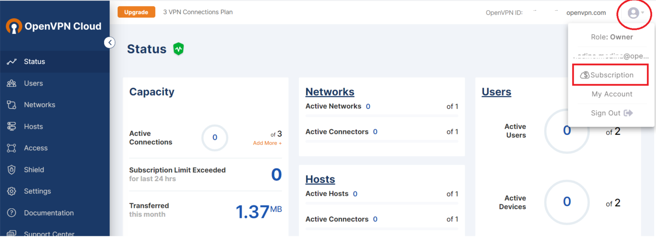Screen dimensions: 656x239
Task: Open Hosts from the sidebar
Action: pos(55,126)
